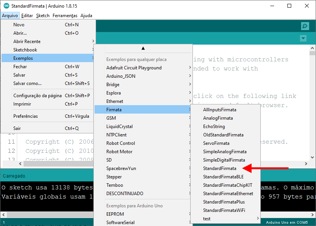The width and height of the screenshot is (316, 226).
Task: Choose Sair to quit Arduino
Action: click(48, 128)
